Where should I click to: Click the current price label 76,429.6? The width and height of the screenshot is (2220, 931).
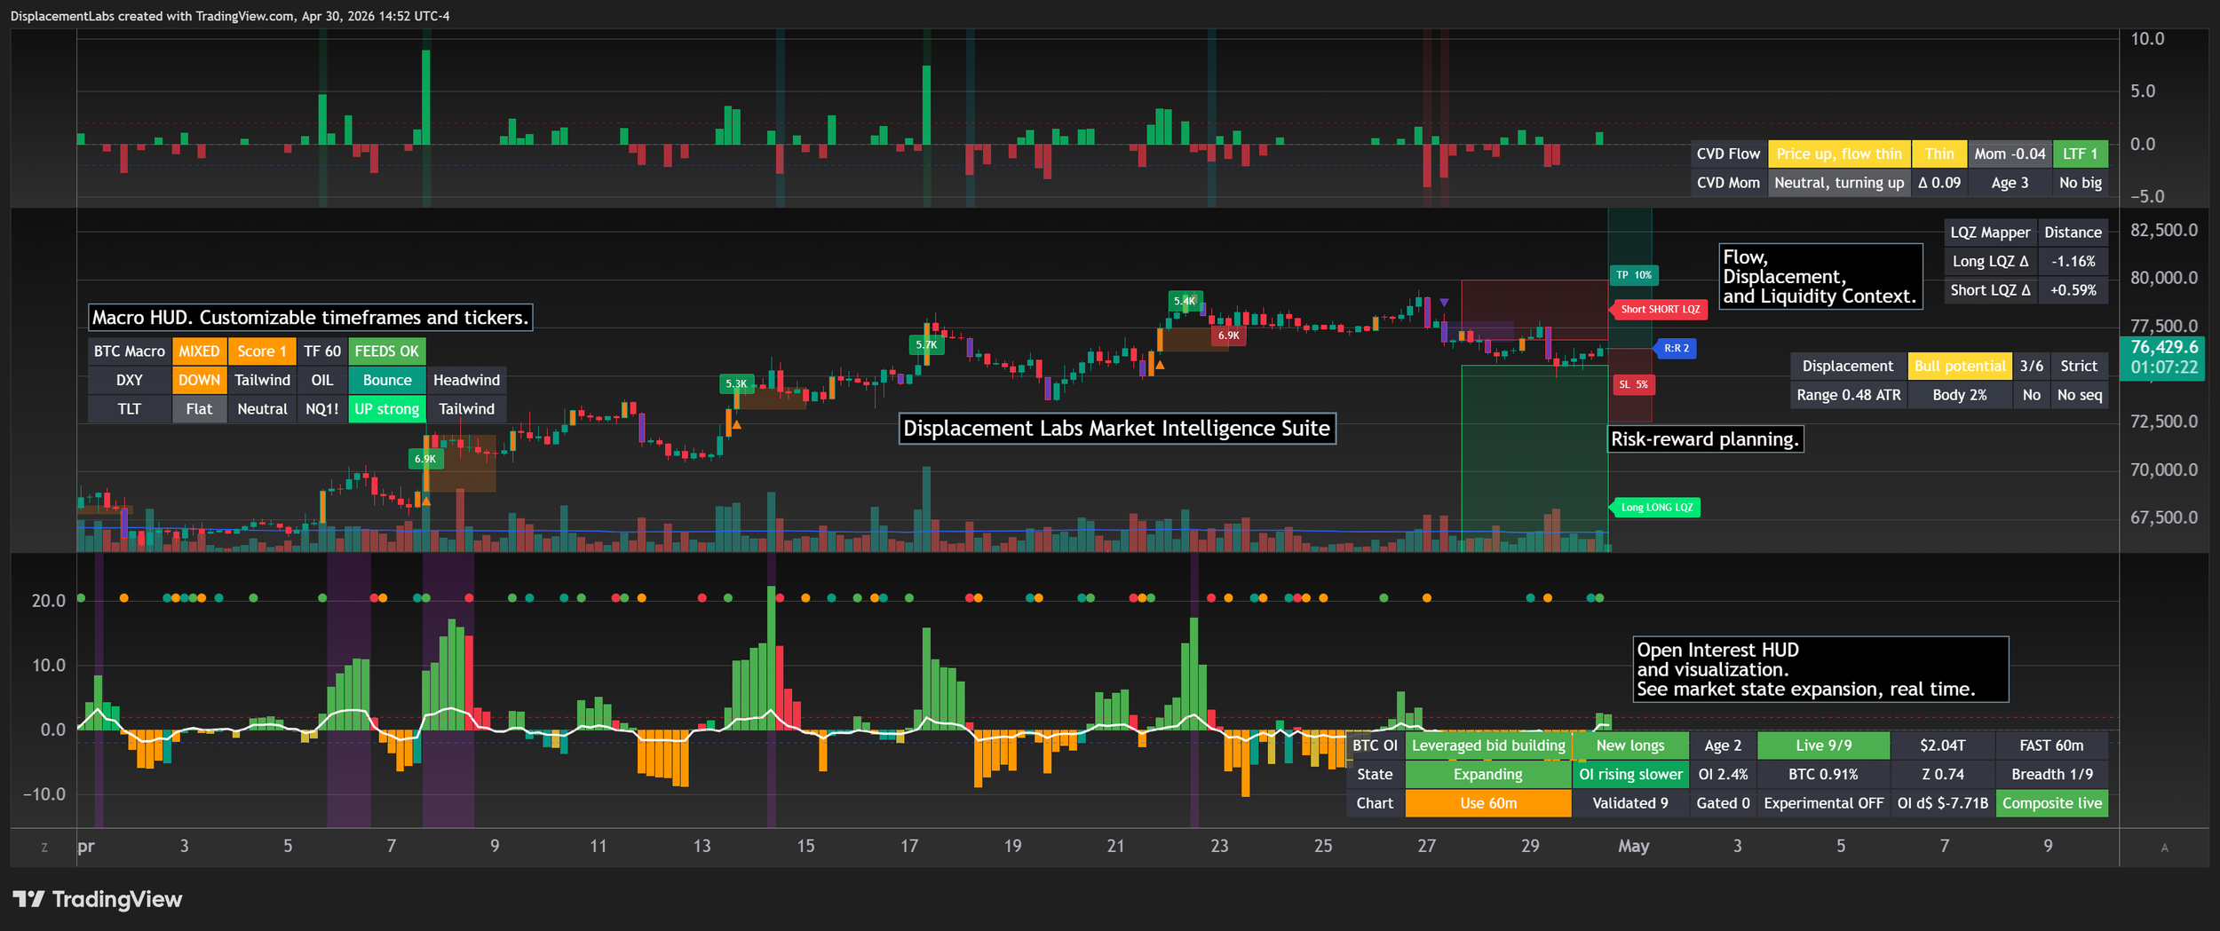2163,348
